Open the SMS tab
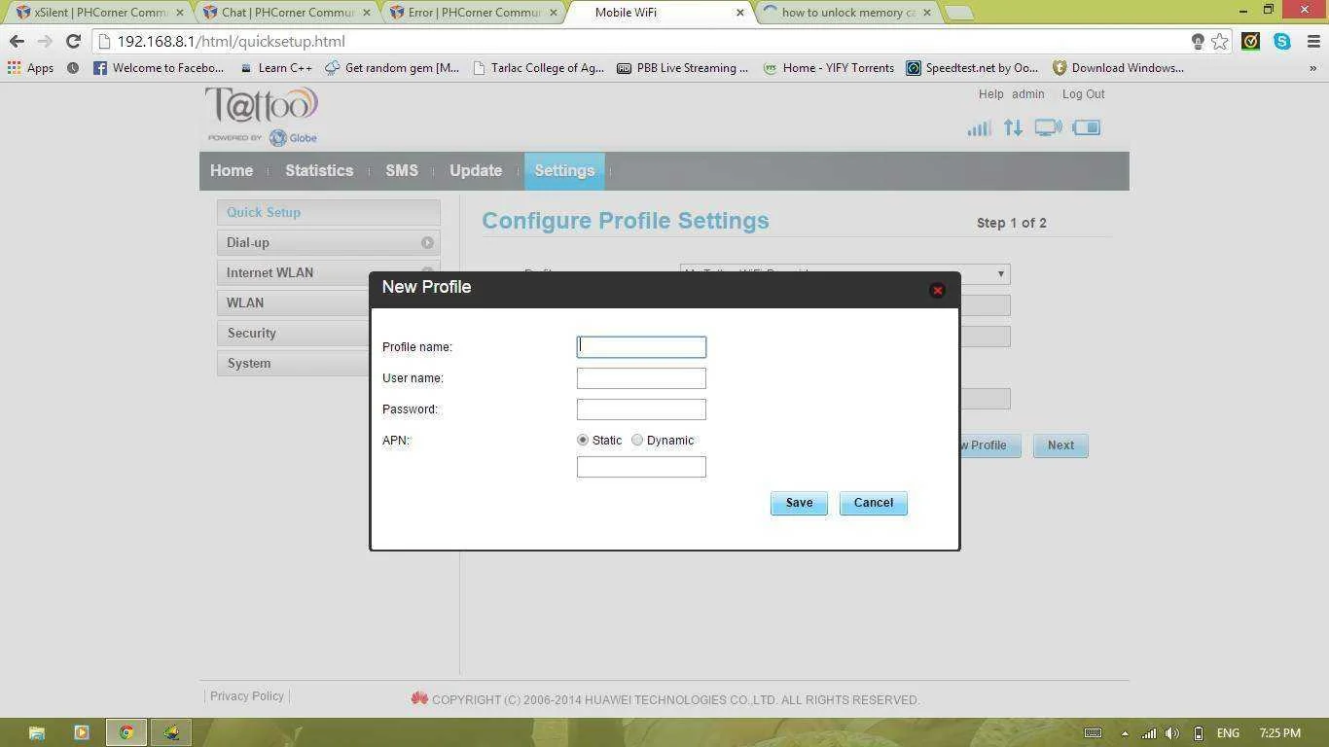Viewport: 1329px width, 747px height. tap(402, 170)
